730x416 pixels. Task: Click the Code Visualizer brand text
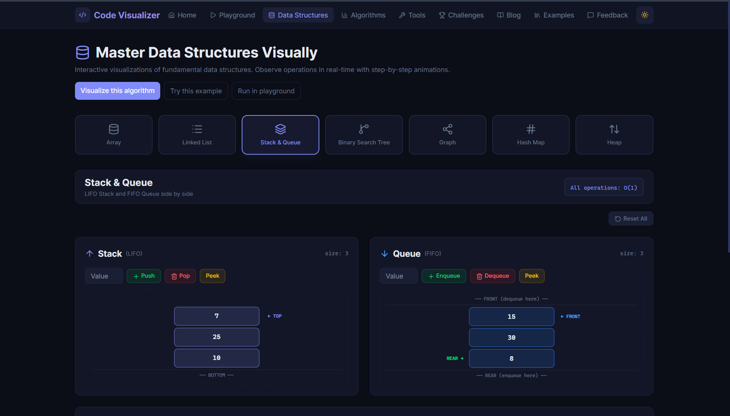pos(127,15)
